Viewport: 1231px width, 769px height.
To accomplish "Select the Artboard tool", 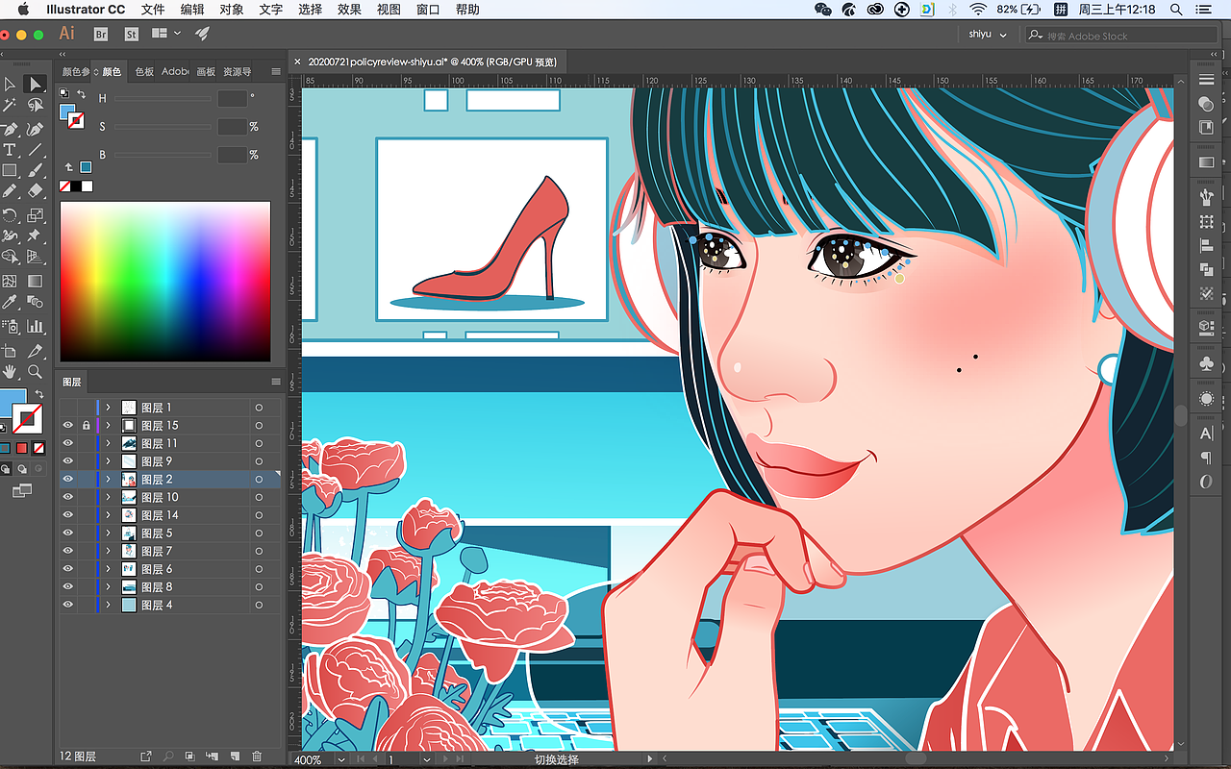I will click(10, 350).
